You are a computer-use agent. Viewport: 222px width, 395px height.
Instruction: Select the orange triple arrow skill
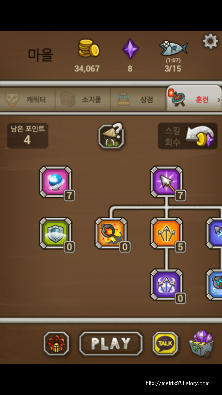[x=166, y=233]
